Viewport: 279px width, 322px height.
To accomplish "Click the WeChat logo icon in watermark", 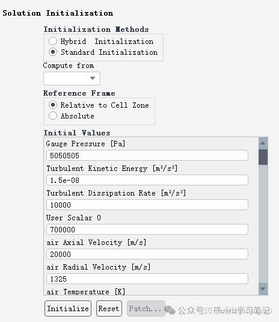I will [170, 310].
